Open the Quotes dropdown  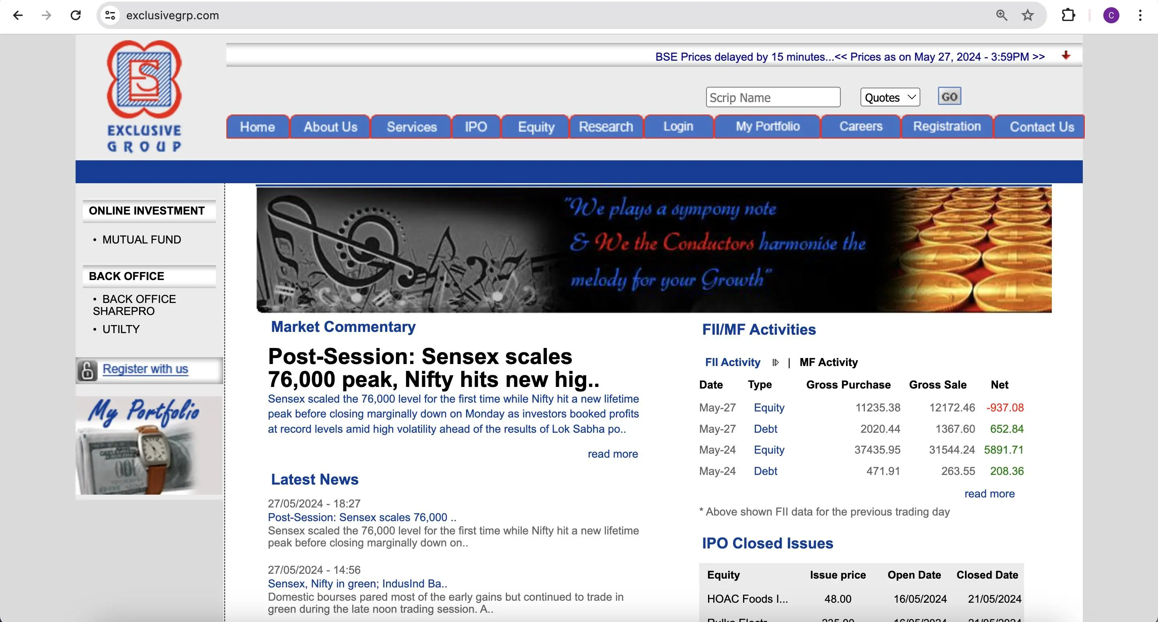point(890,98)
